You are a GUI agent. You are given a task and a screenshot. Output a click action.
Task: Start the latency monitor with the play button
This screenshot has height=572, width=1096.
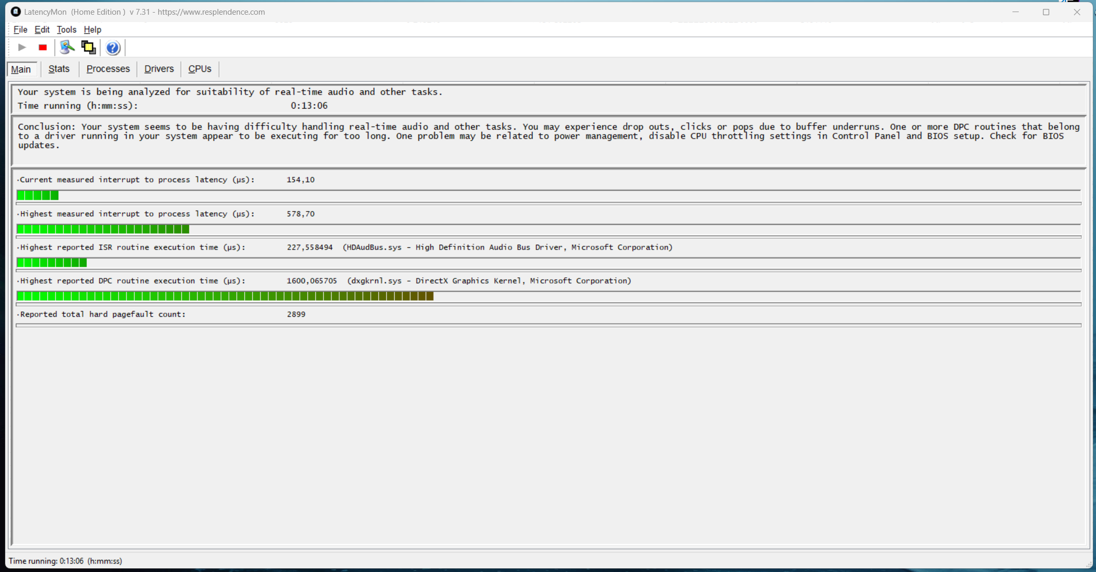pos(22,47)
